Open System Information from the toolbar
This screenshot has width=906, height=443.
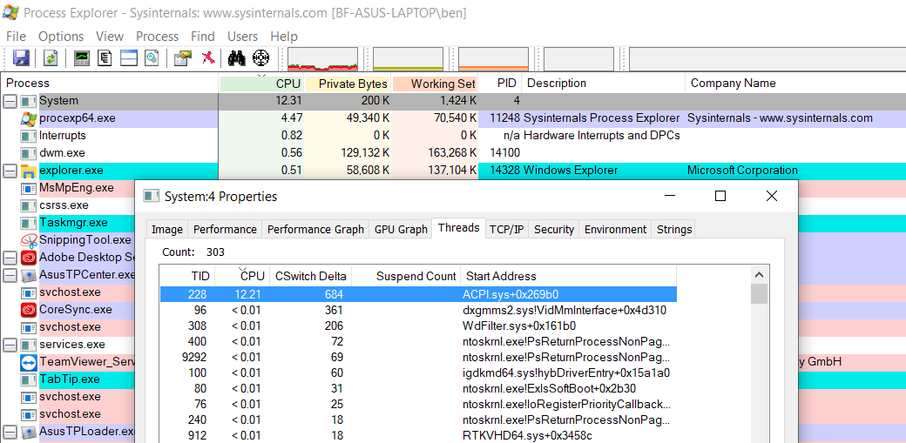point(82,57)
